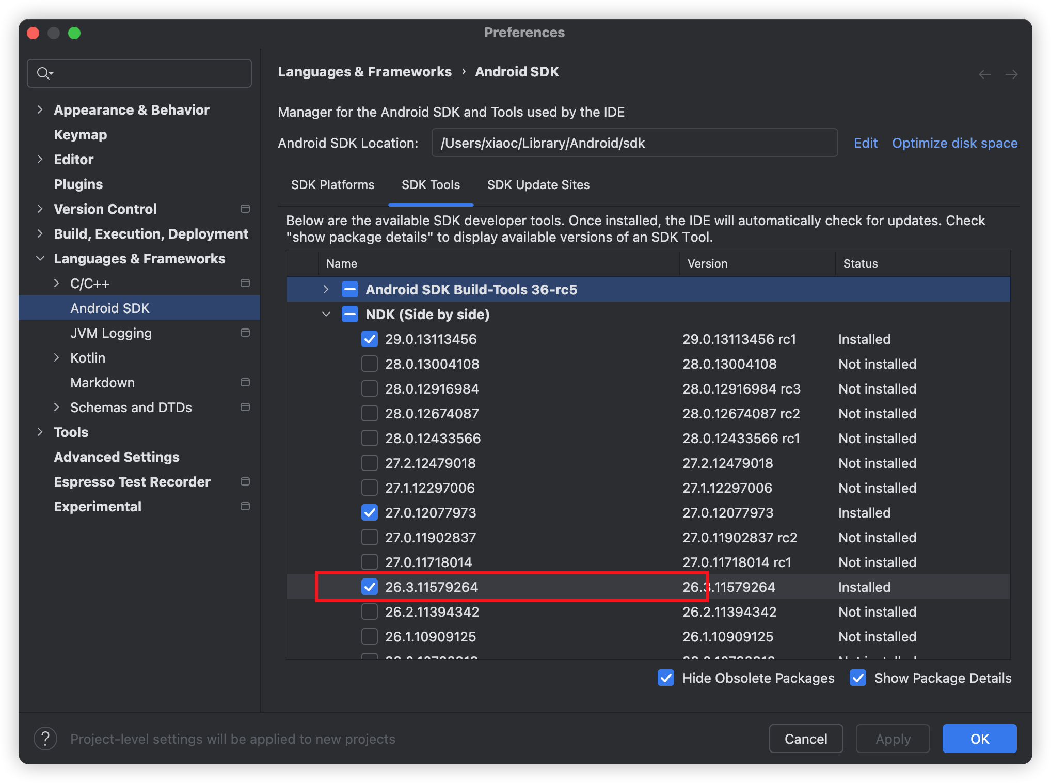Image resolution: width=1051 pixels, height=783 pixels.
Task: Open Experimental settings
Action: 98,506
